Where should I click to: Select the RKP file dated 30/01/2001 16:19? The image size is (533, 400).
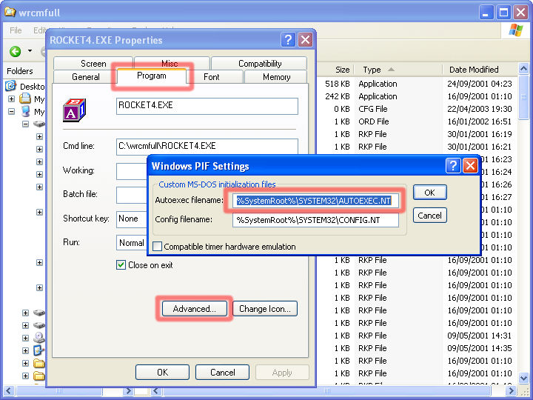(x=417, y=134)
